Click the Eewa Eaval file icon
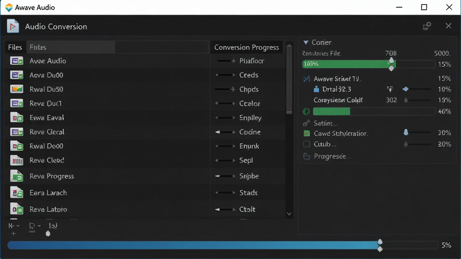 pyautogui.click(x=17, y=117)
